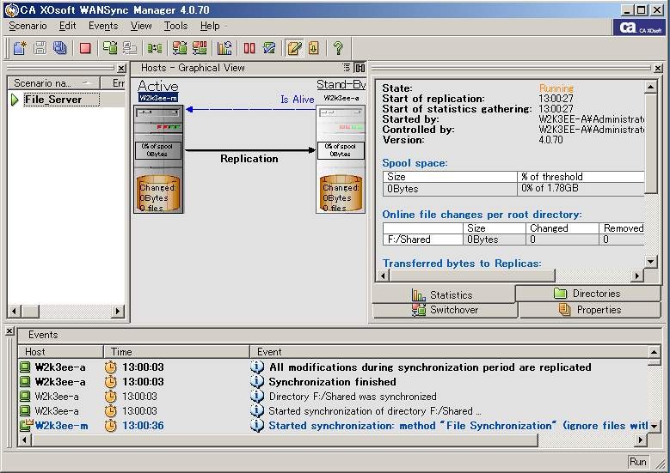
Task: Click the document with down-arrow icon
Action: click(x=314, y=48)
